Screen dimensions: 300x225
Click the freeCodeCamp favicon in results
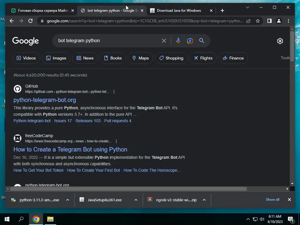coord(18,138)
